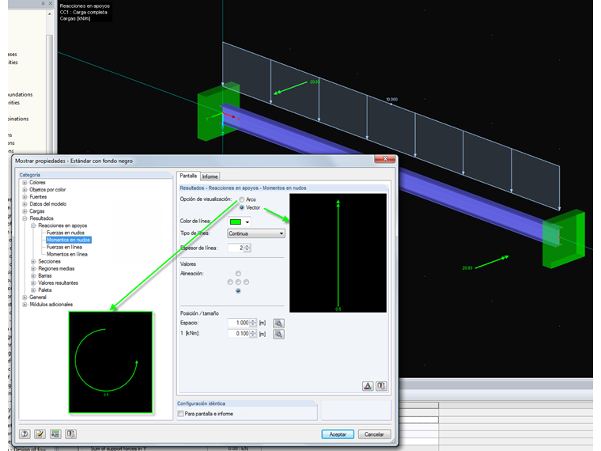The width and height of the screenshot is (601, 451).
Task: Select Fuerzas en línea tree item
Action: [x=64, y=247]
